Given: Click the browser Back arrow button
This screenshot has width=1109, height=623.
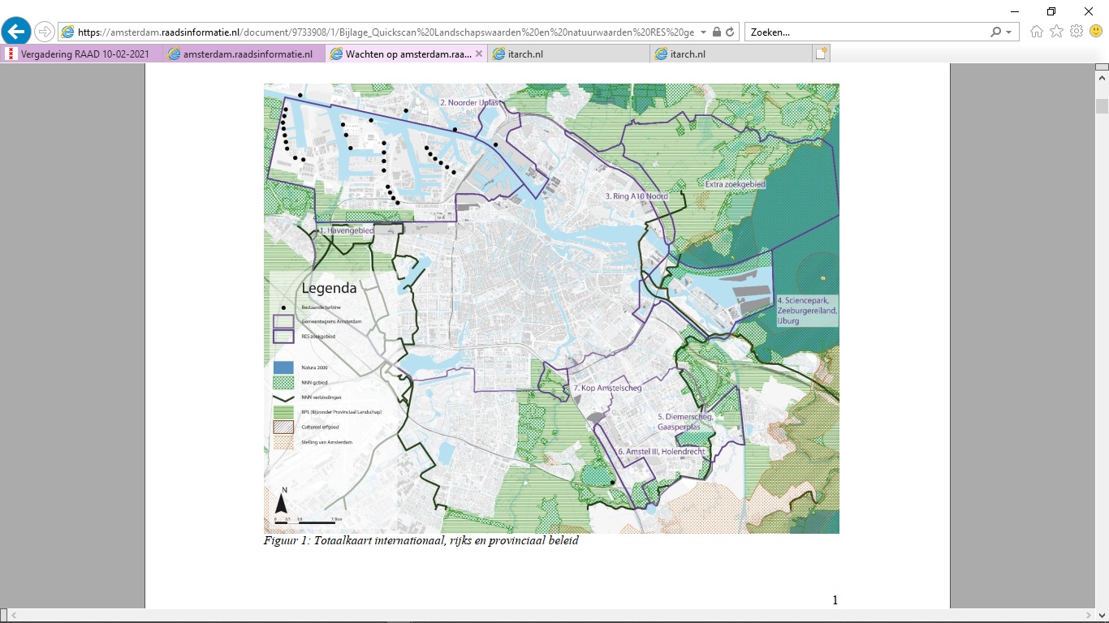Looking at the screenshot, I should click(x=16, y=32).
